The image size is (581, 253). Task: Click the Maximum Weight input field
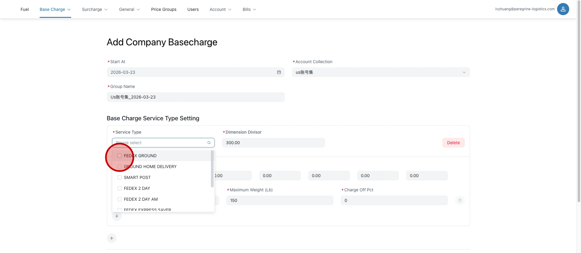279,200
